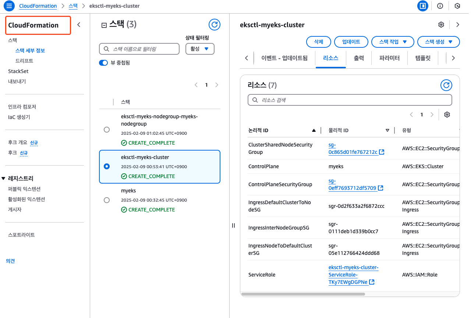Open 후크 개요 in sidebar

(x=18, y=142)
